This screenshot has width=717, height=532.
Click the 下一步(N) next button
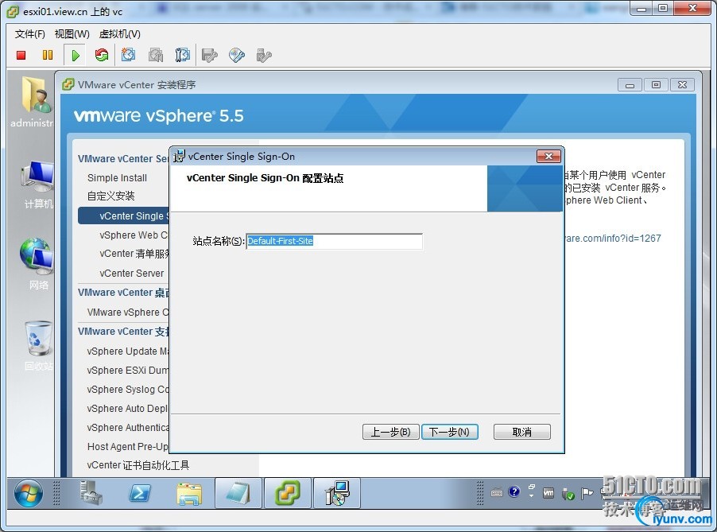click(449, 432)
